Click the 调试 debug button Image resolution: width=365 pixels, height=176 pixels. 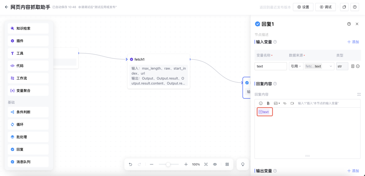click(325, 7)
